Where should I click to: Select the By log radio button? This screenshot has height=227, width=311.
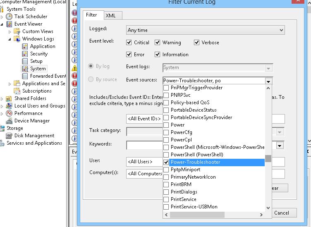click(x=91, y=66)
